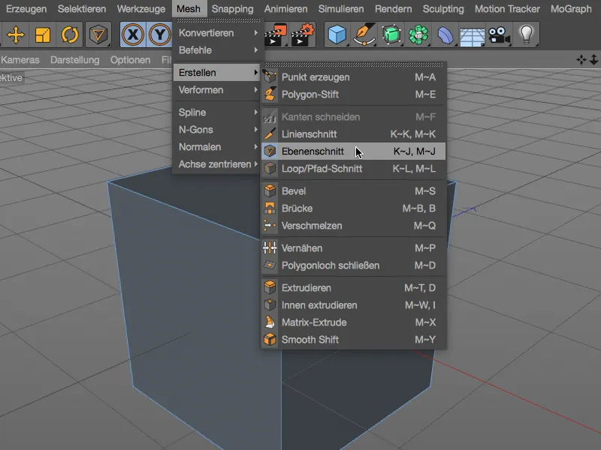
Task: Add a Cube primitive object
Action: (x=337, y=34)
